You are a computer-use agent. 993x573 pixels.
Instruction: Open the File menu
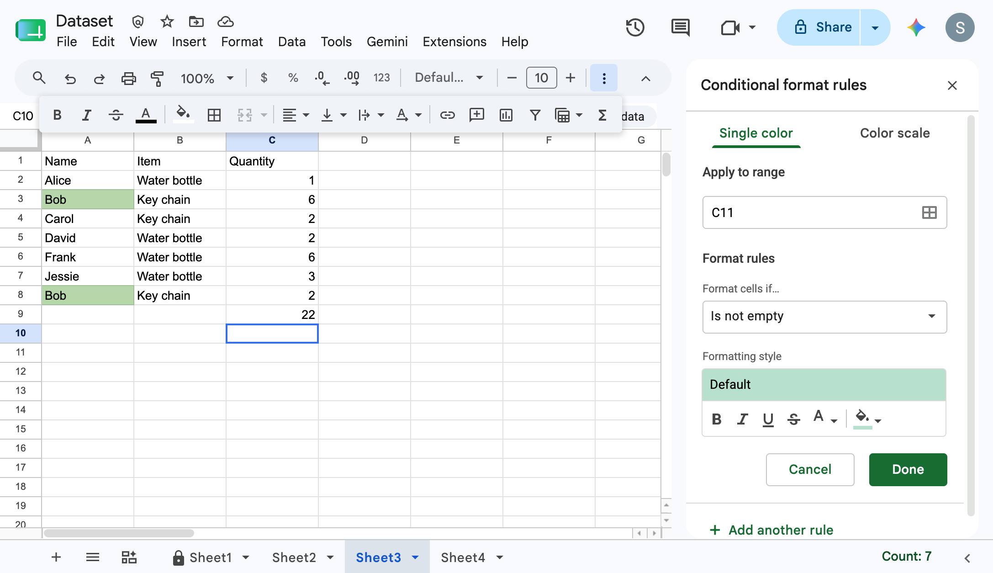click(x=67, y=42)
